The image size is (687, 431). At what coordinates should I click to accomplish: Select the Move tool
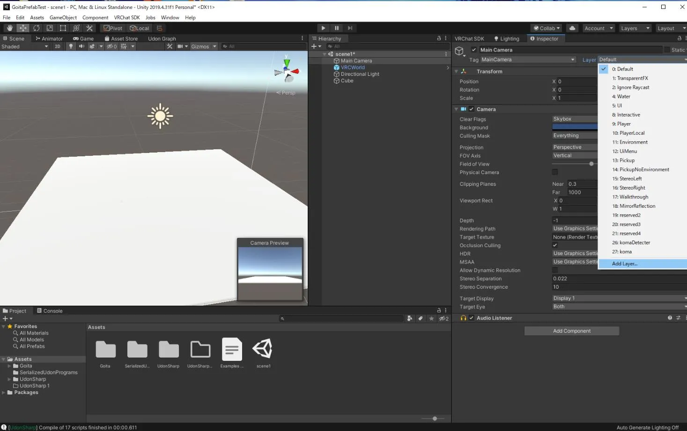click(x=23, y=28)
